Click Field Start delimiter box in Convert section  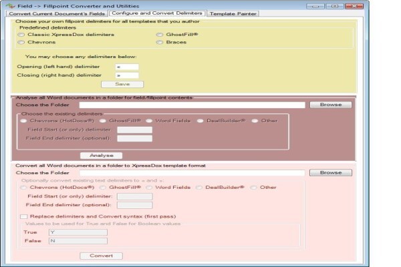[x=135, y=196]
